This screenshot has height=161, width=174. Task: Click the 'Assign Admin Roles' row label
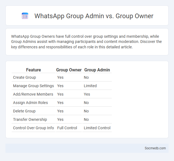point(30,103)
